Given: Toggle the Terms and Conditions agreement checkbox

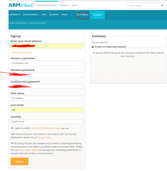Looking at the screenshot, I should pyautogui.click(x=12, y=128).
